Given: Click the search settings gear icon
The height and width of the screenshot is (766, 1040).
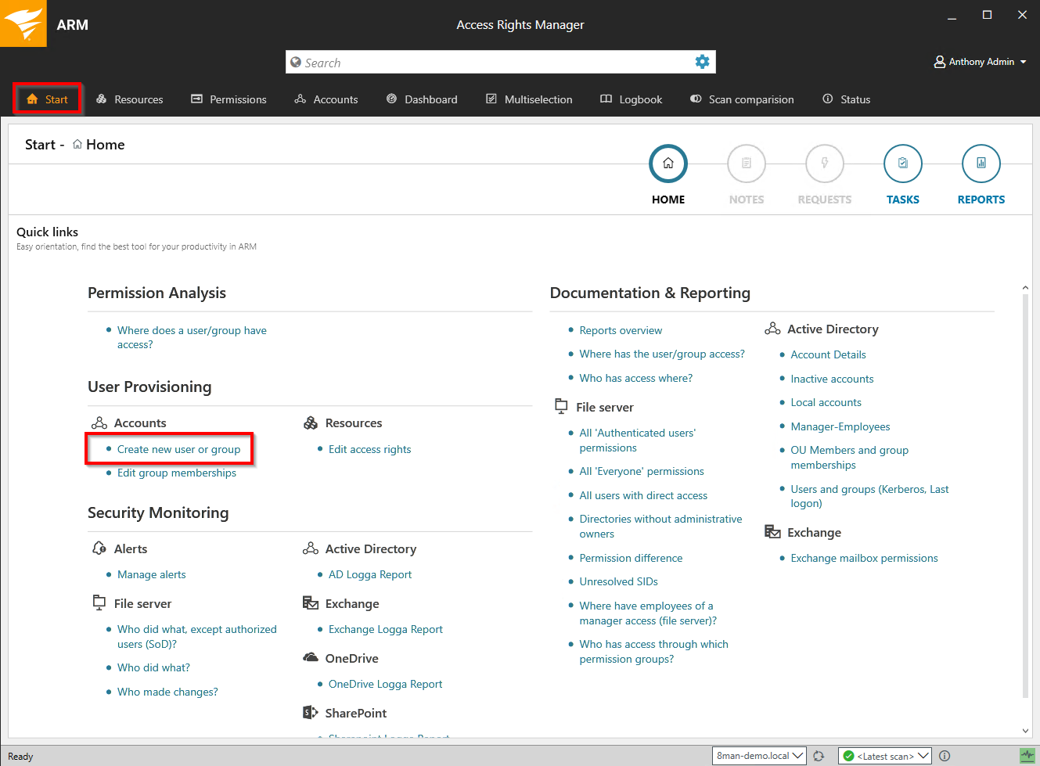Looking at the screenshot, I should tap(702, 62).
